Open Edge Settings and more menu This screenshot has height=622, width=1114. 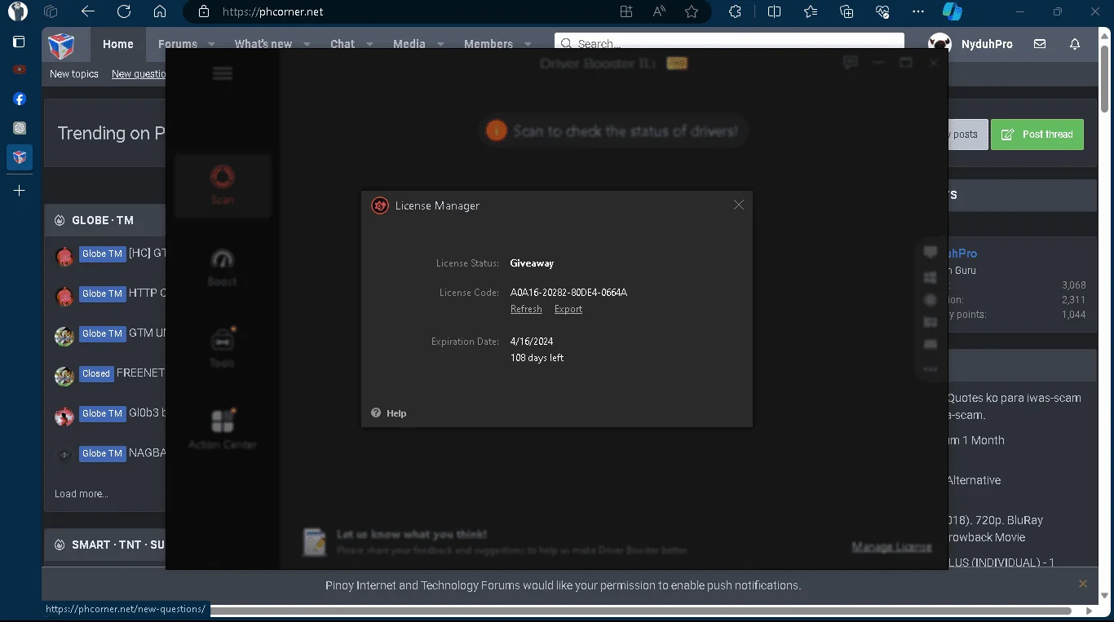918,11
